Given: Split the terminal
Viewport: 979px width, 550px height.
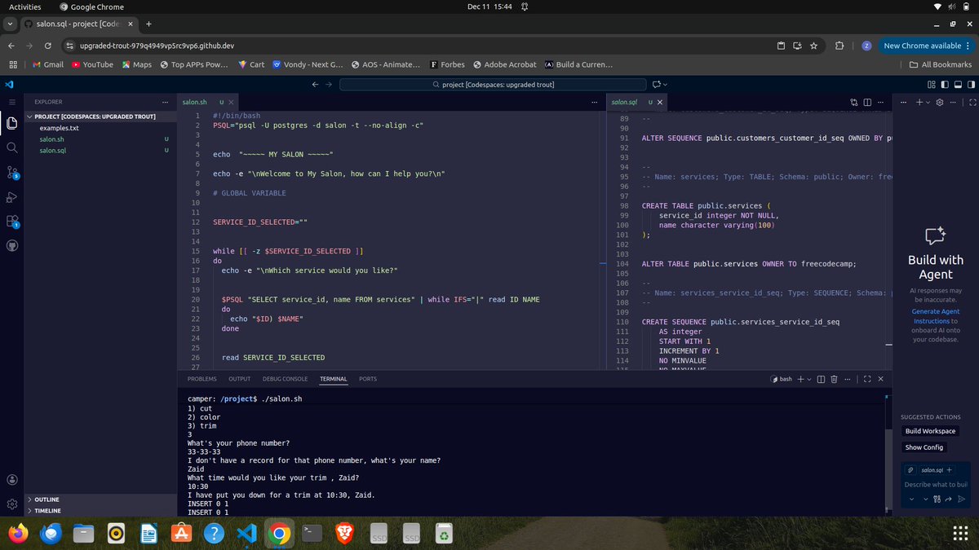Looking at the screenshot, I should tap(821, 379).
